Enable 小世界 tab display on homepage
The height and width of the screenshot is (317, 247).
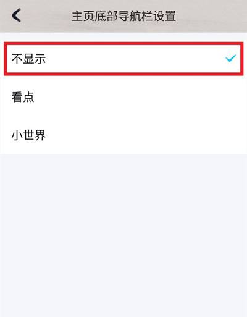pyautogui.click(x=124, y=135)
